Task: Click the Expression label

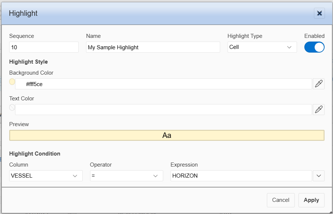Action: pyautogui.click(x=184, y=165)
